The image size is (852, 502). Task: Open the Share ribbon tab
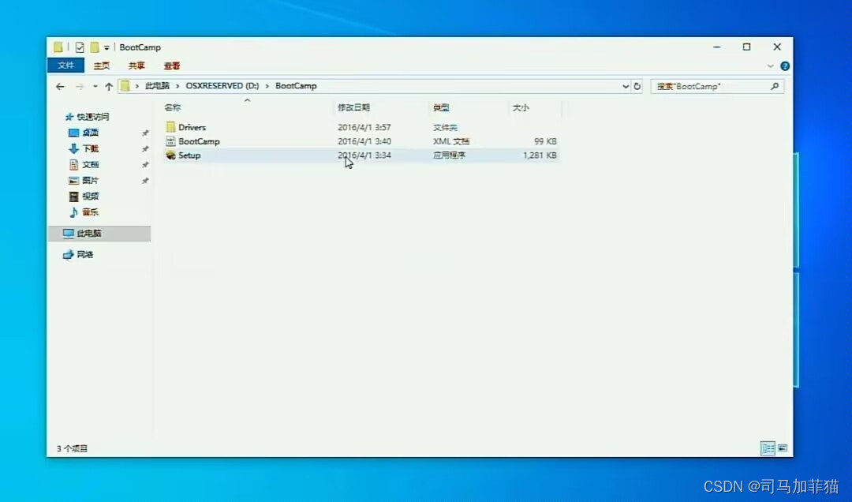coord(136,66)
